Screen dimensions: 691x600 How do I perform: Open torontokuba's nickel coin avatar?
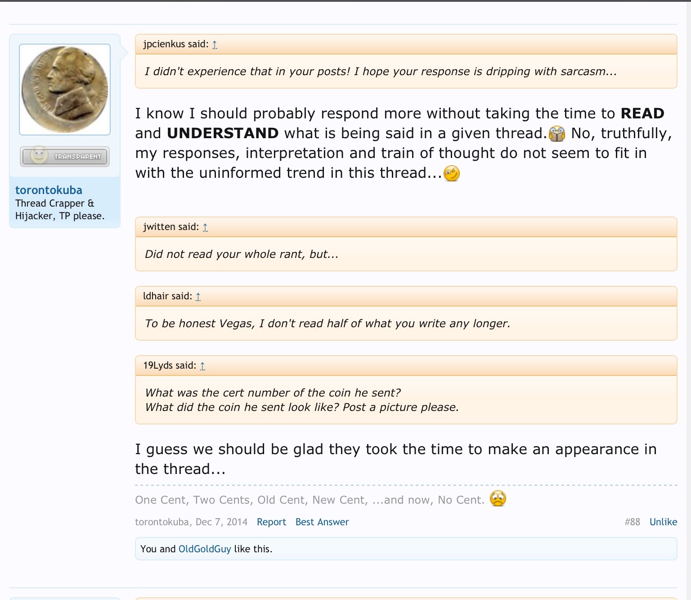(65, 90)
